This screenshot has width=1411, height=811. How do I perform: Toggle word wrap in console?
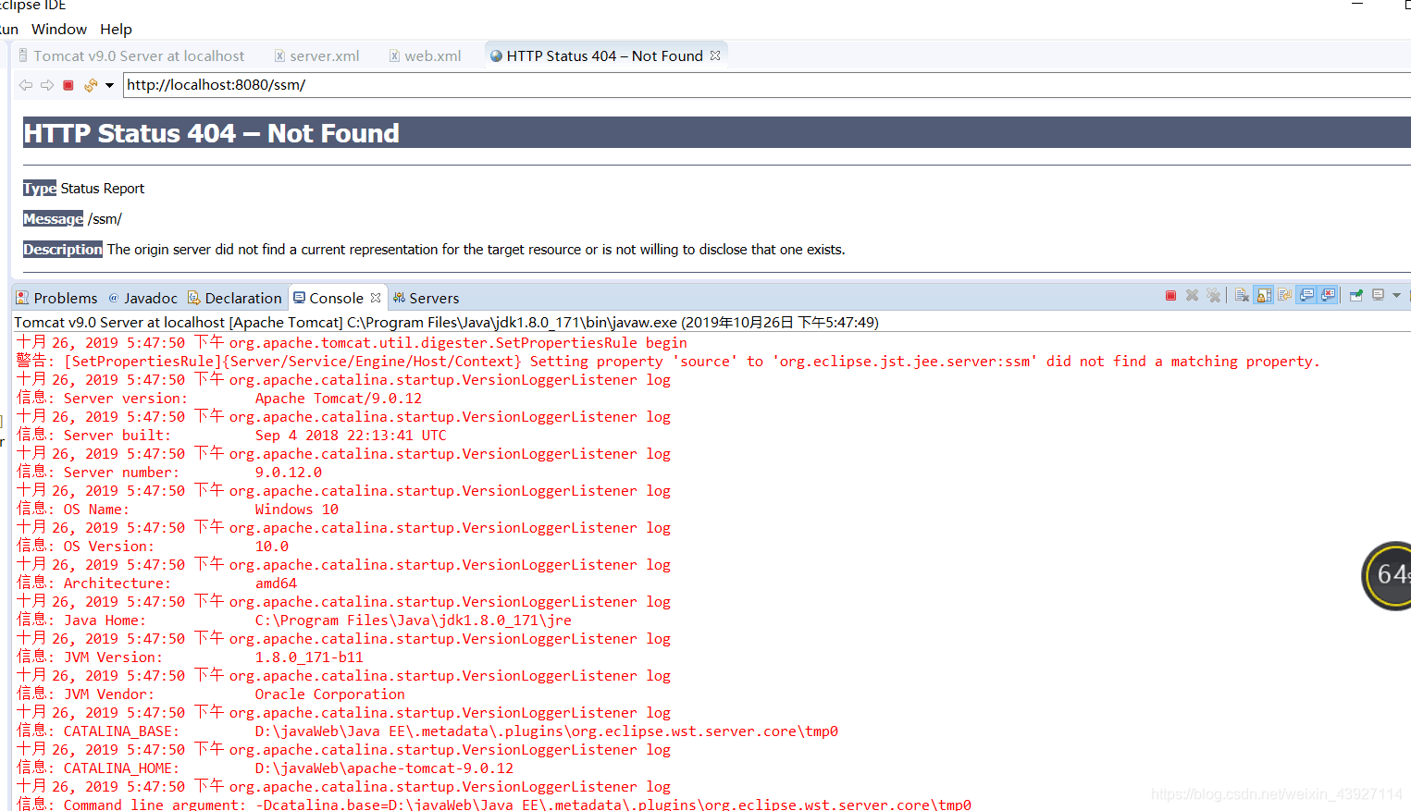(x=1285, y=296)
